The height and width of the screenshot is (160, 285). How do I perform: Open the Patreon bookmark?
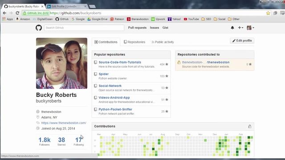point(117,19)
